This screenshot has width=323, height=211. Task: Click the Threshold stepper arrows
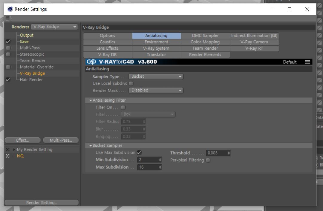pyautogui.click(x=229, y=153)
